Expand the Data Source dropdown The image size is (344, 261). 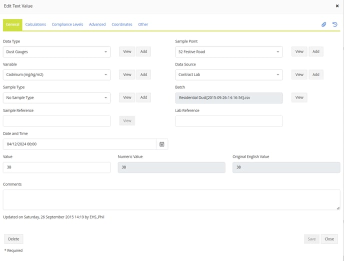click(x=228, y=74)
